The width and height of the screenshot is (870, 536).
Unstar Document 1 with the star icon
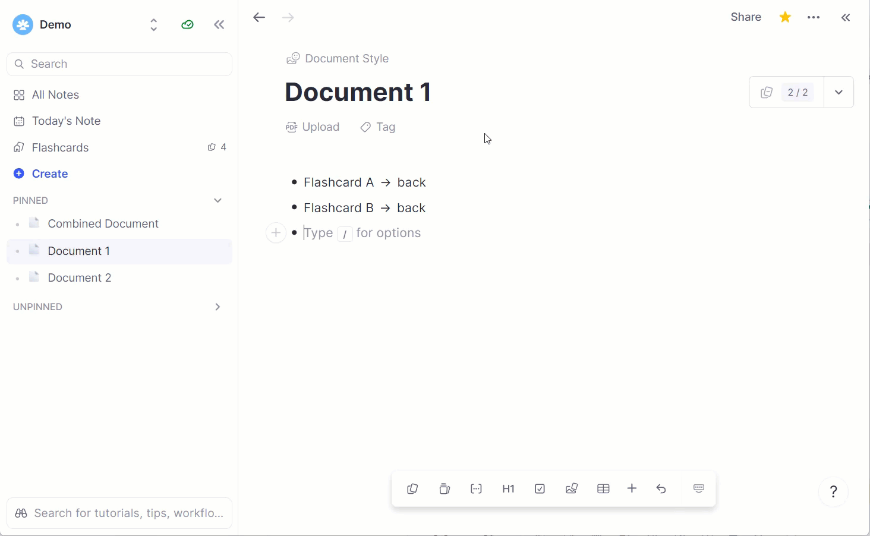point(785,17)
